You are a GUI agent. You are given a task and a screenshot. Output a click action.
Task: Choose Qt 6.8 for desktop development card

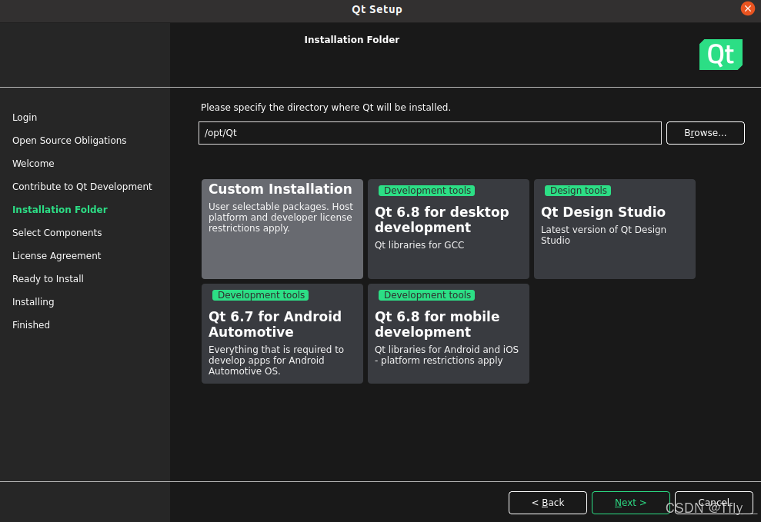[449, 229]
